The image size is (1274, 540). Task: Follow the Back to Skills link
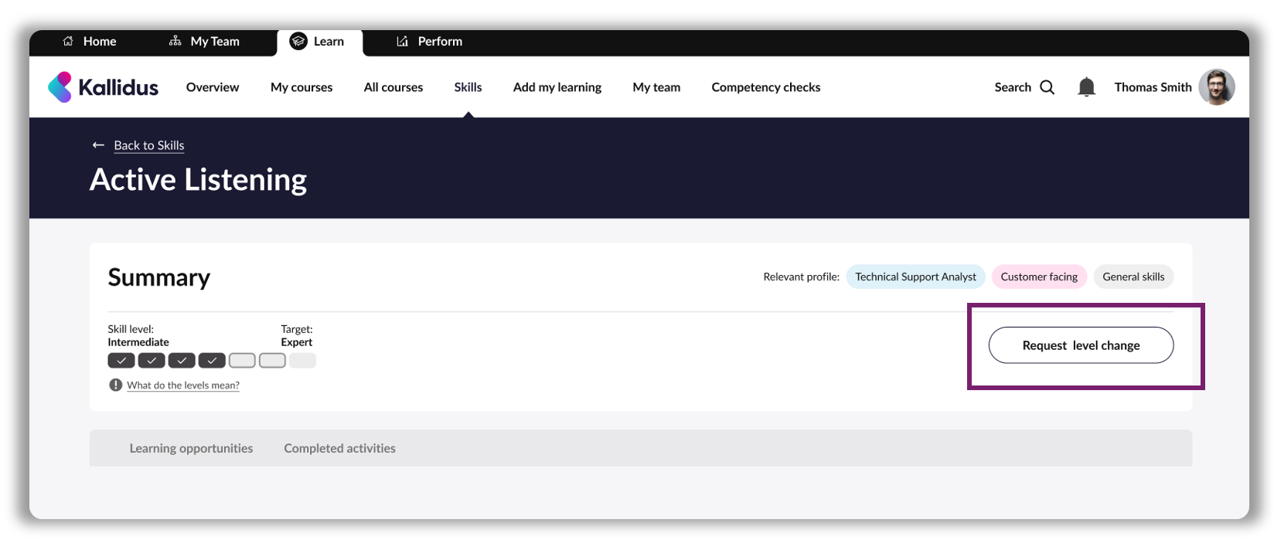[x=149, y=145]
